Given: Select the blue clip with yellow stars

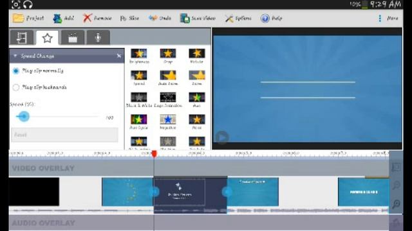Looking at the screenshot, I should [127, 192].
